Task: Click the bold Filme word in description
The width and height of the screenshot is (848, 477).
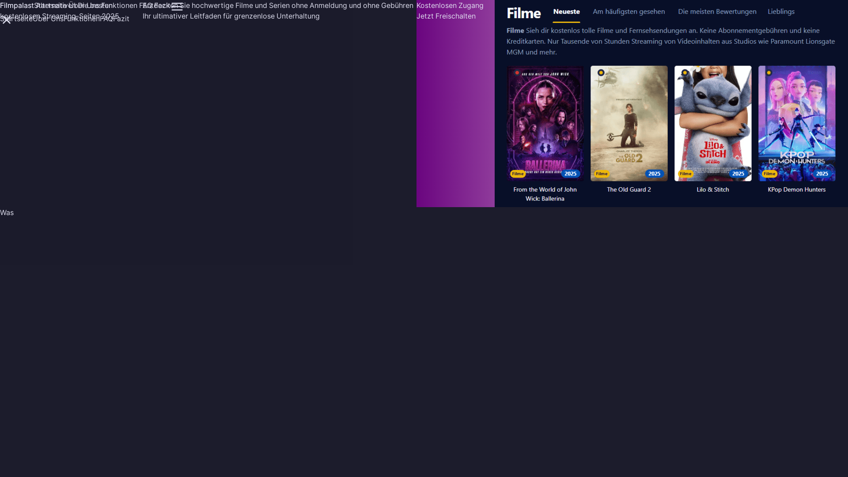Action: pyautogui.click(x=515, y=30)
